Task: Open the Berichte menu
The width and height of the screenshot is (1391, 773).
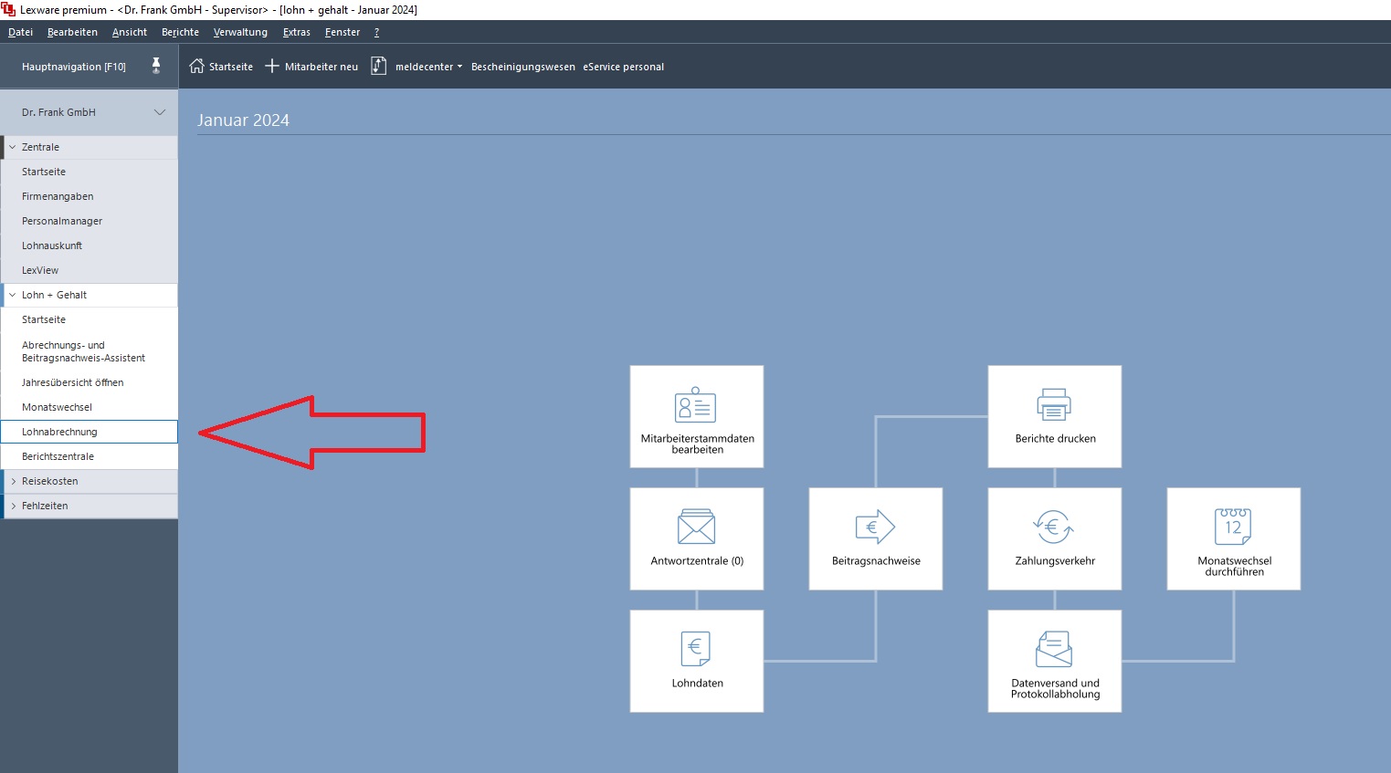Action: (x=180, y=32)
